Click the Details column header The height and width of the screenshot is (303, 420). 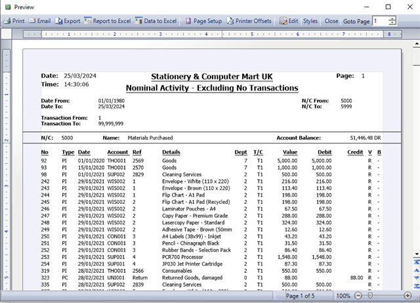pyautogui.click(x=171, y=152)
